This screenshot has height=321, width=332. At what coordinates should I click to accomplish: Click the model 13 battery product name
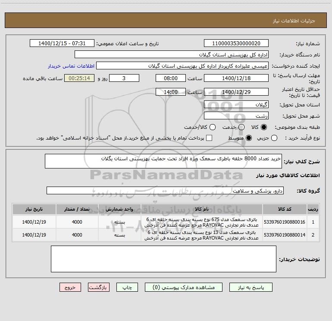(202, 235)
